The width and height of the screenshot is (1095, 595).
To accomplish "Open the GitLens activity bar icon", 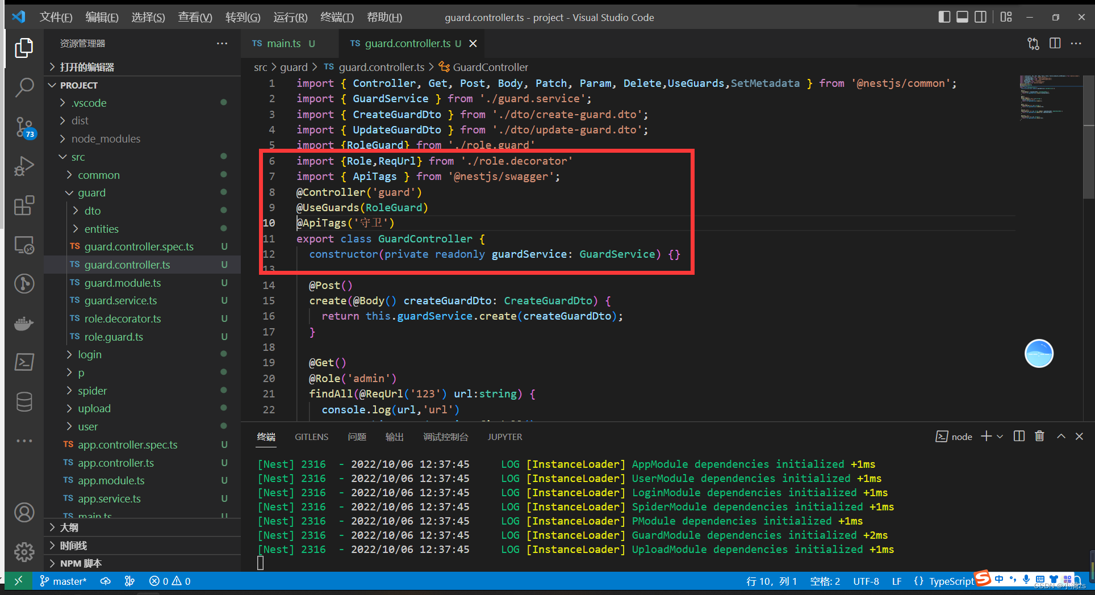I will (x=24, y=283).
